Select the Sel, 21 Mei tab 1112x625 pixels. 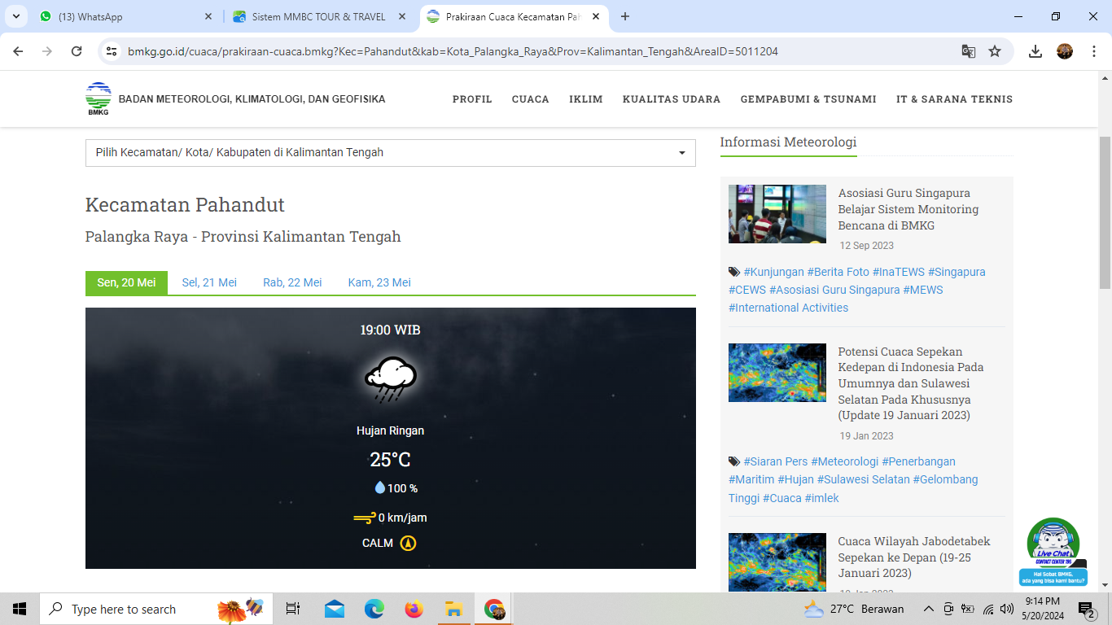[x=209, y=282]
